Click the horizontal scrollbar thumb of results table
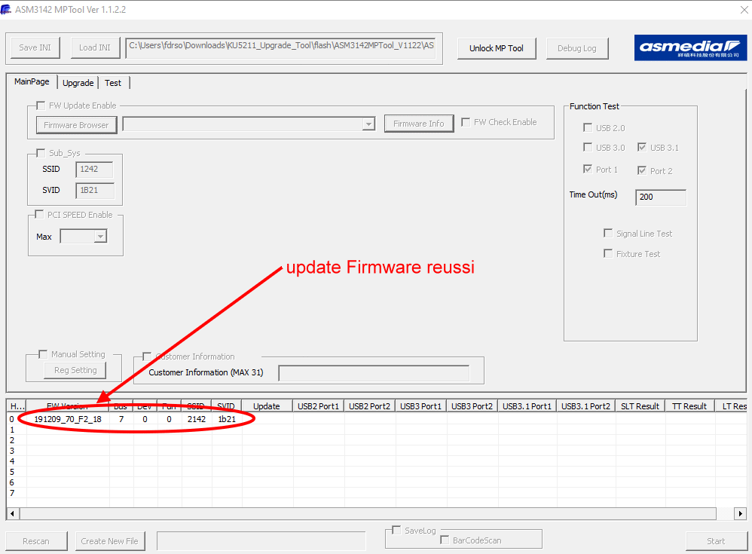Image resolution: width=752 pixels, height=554 pixels. [368, 514]
